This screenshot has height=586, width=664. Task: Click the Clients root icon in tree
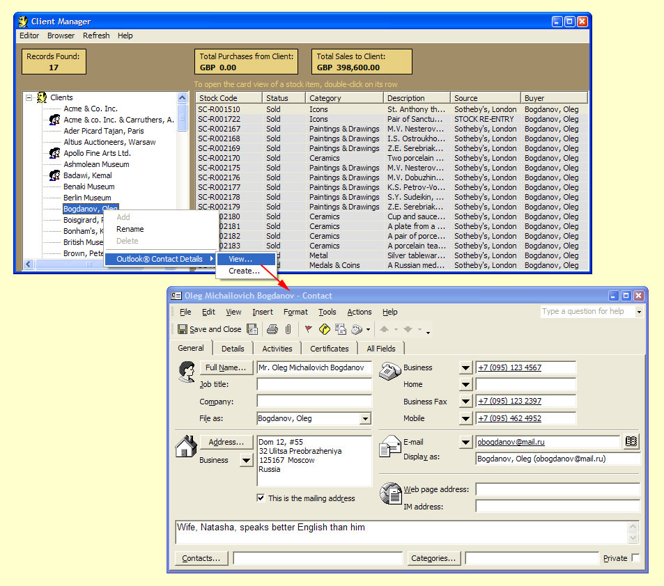(x=42, y=97)
